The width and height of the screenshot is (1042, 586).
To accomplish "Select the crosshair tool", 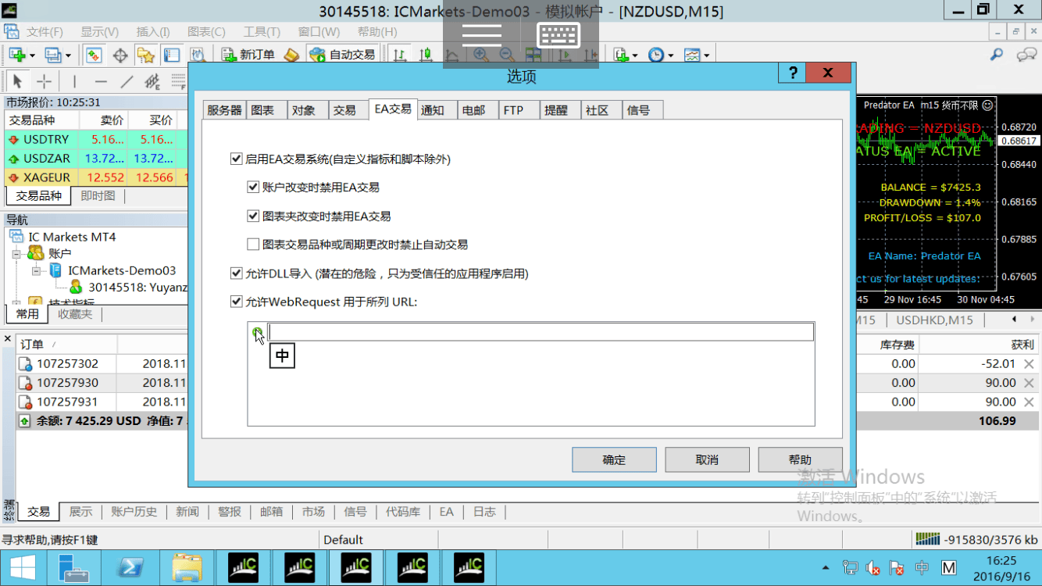I will point(45,81).
